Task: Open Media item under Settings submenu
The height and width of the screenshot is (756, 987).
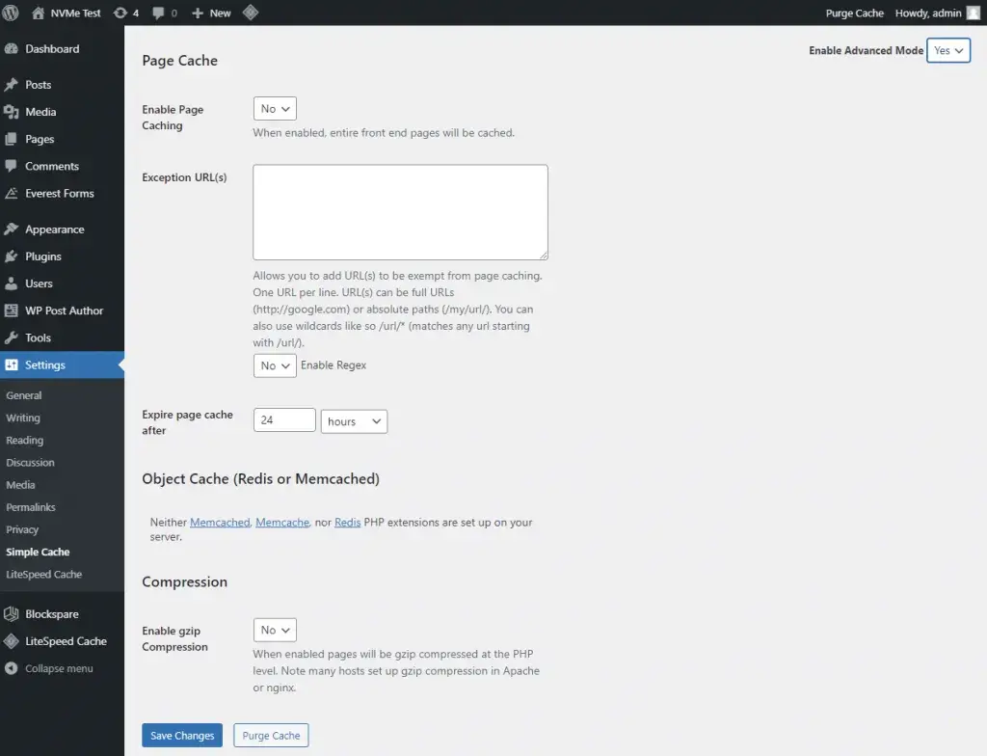Action: click(x=20, y=484)
